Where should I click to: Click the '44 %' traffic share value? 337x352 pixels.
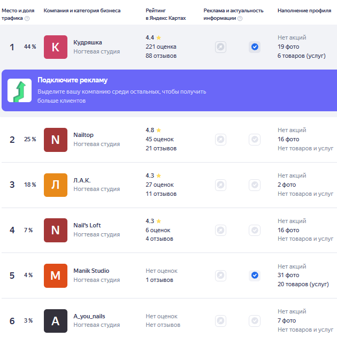pos(30,47)
